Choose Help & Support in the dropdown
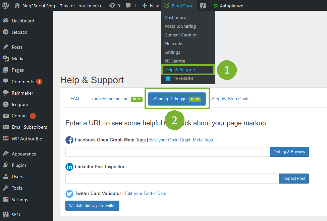Viewport: 327px width, 221px height. [180, 70]
